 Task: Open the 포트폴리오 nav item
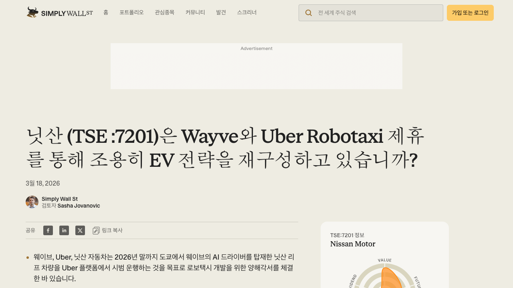point(131,12)
